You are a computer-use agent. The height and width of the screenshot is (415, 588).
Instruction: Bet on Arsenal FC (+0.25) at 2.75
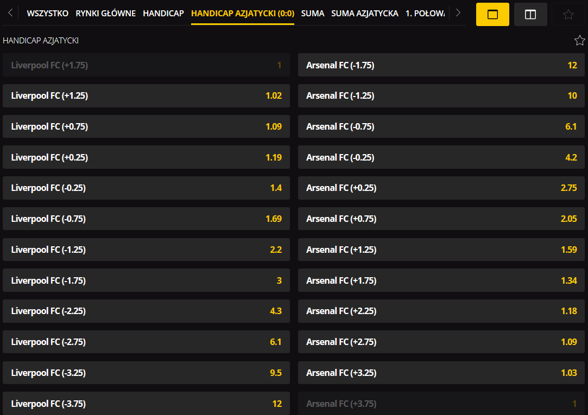(441, 188)
